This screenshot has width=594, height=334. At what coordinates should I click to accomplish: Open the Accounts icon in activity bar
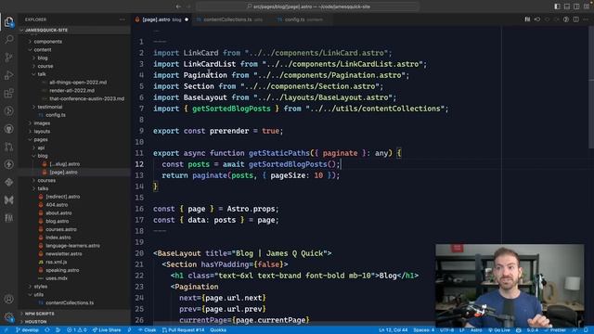(x=8, y=299)
